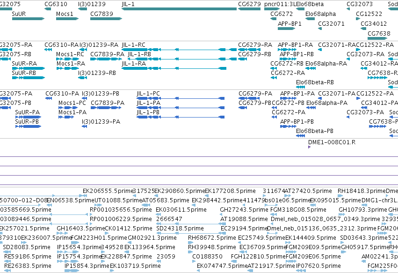The width and height of the screenshot is (398, 273).
Task: Open the CG6279 gene label
Action: [249, 4]
